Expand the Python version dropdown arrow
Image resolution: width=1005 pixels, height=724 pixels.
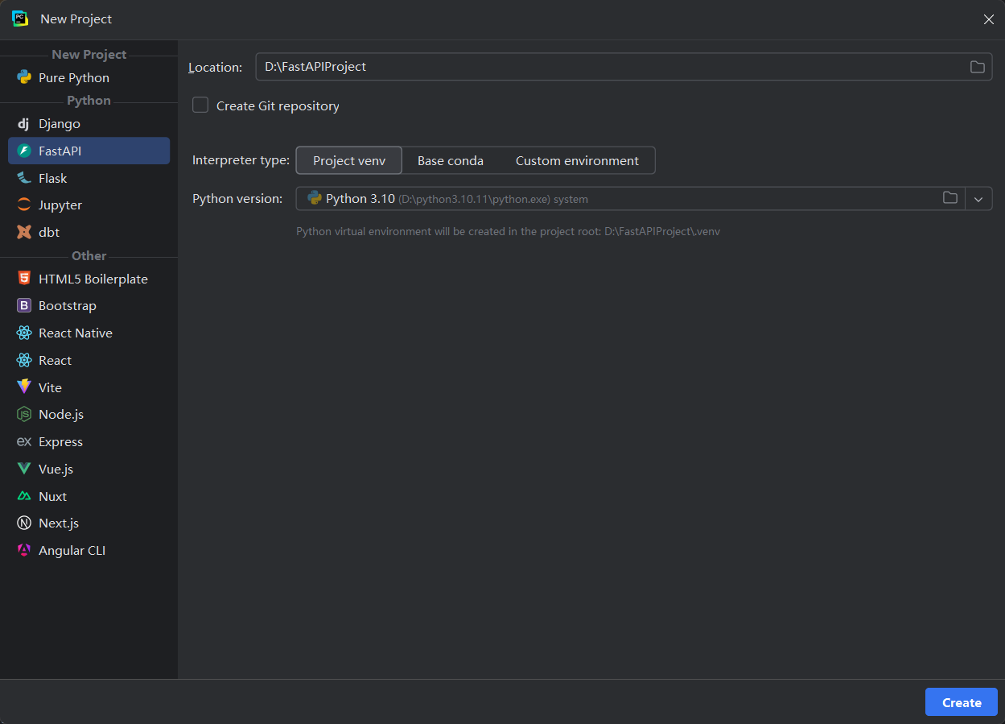click(x=978, y=199)
